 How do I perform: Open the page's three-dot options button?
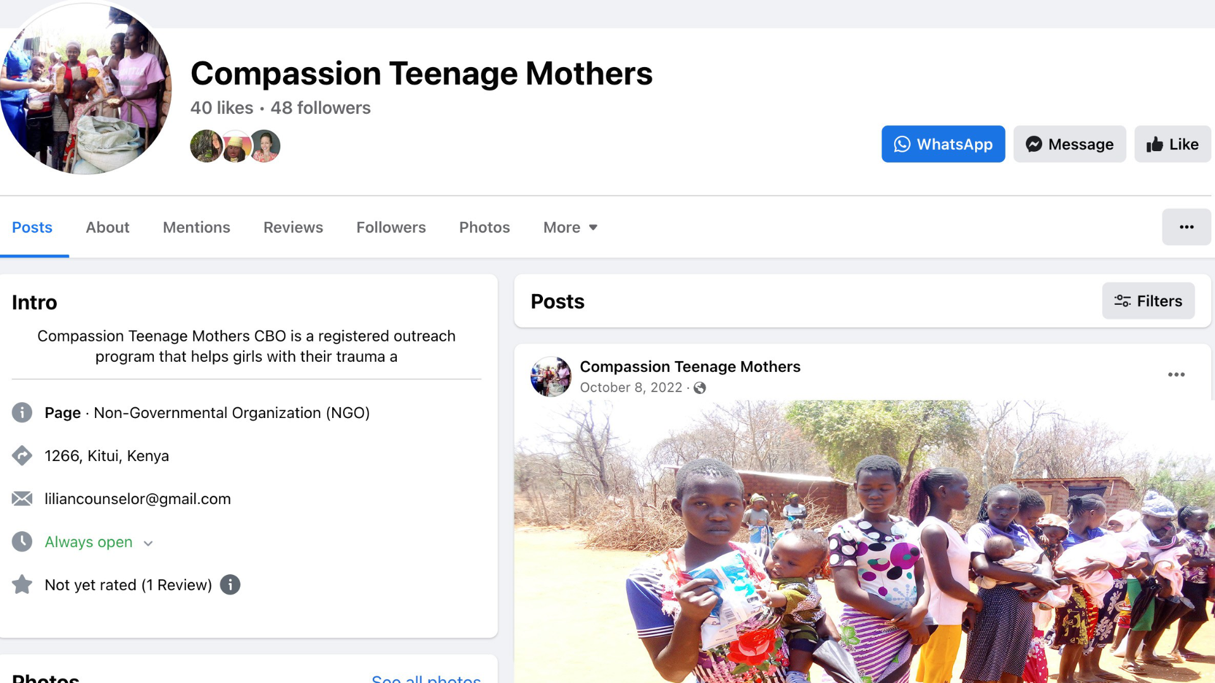(1187, 227)
